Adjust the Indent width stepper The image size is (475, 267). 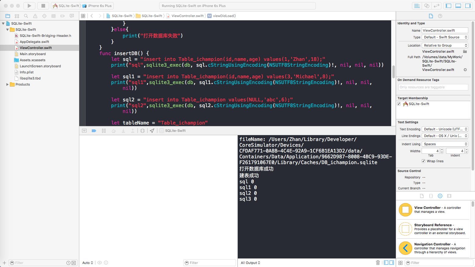[x=466, y=151]
